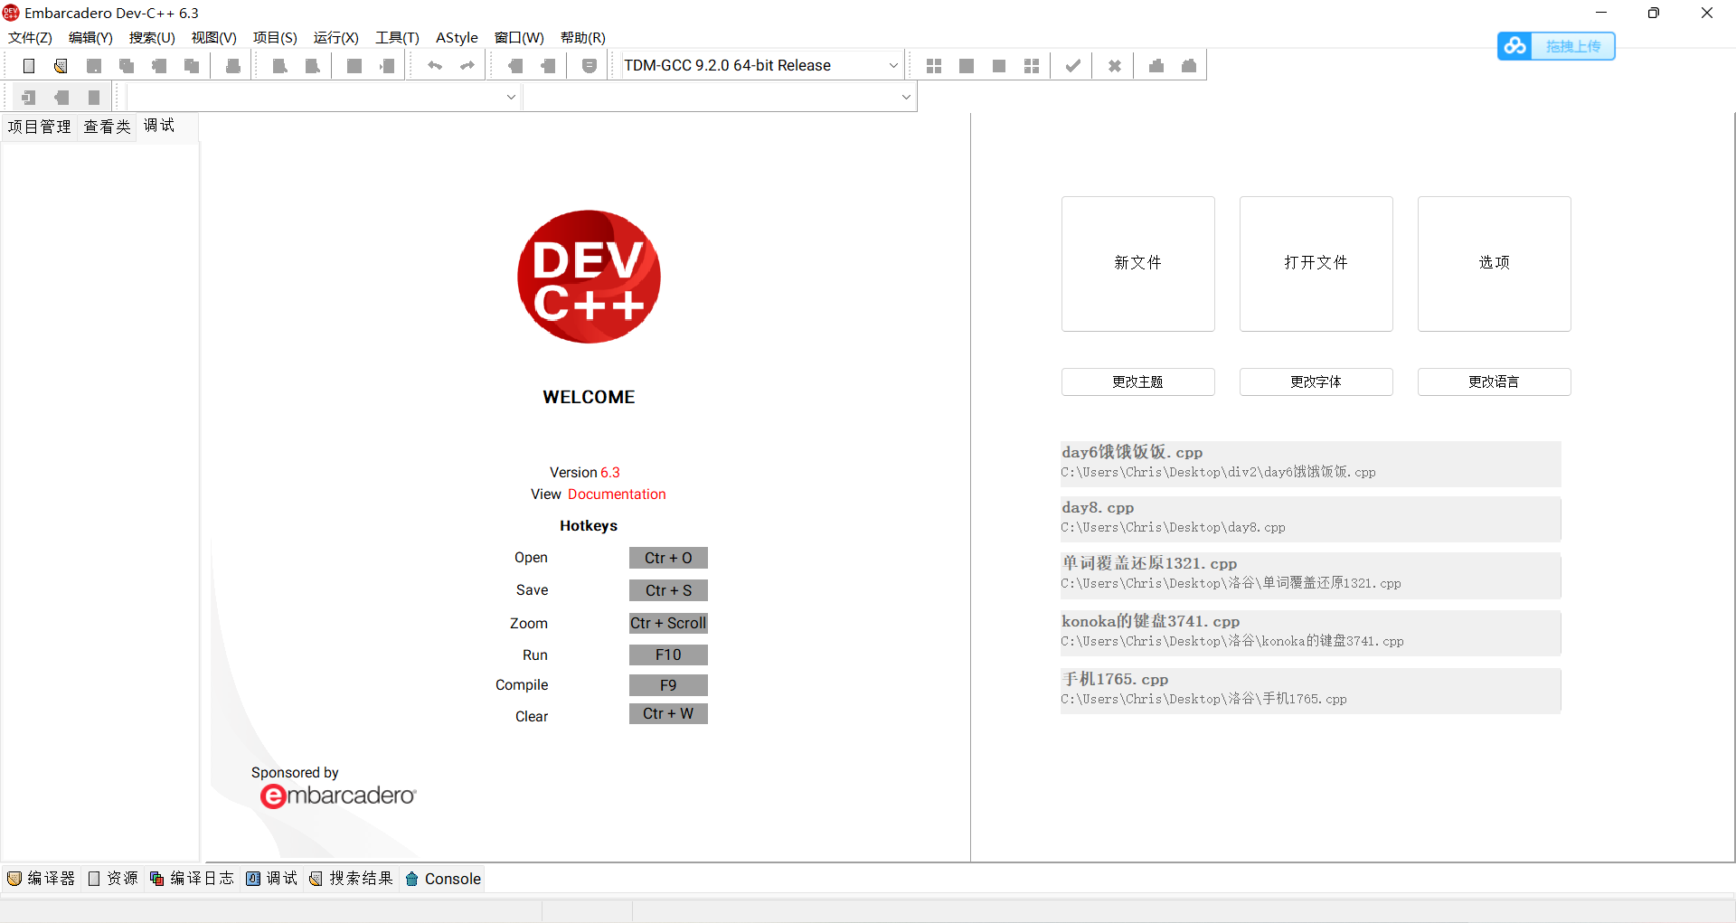Open the bottom 调试 tab
Image resolution: width=1736 pixels, height=923 pixels.
(271, 879)
